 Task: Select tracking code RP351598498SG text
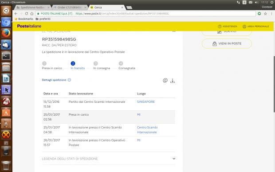(59, 39)
